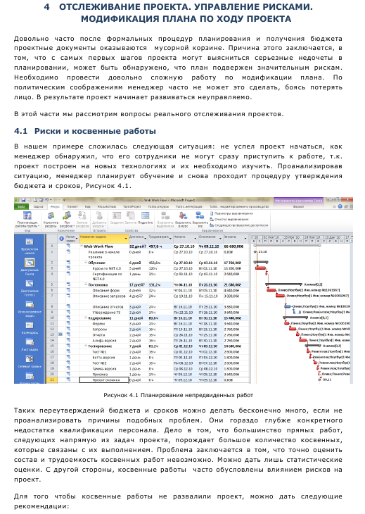Open the Название задачи column filter dropdown
Viewport: 365px width, 514px height.
point(127,239)
